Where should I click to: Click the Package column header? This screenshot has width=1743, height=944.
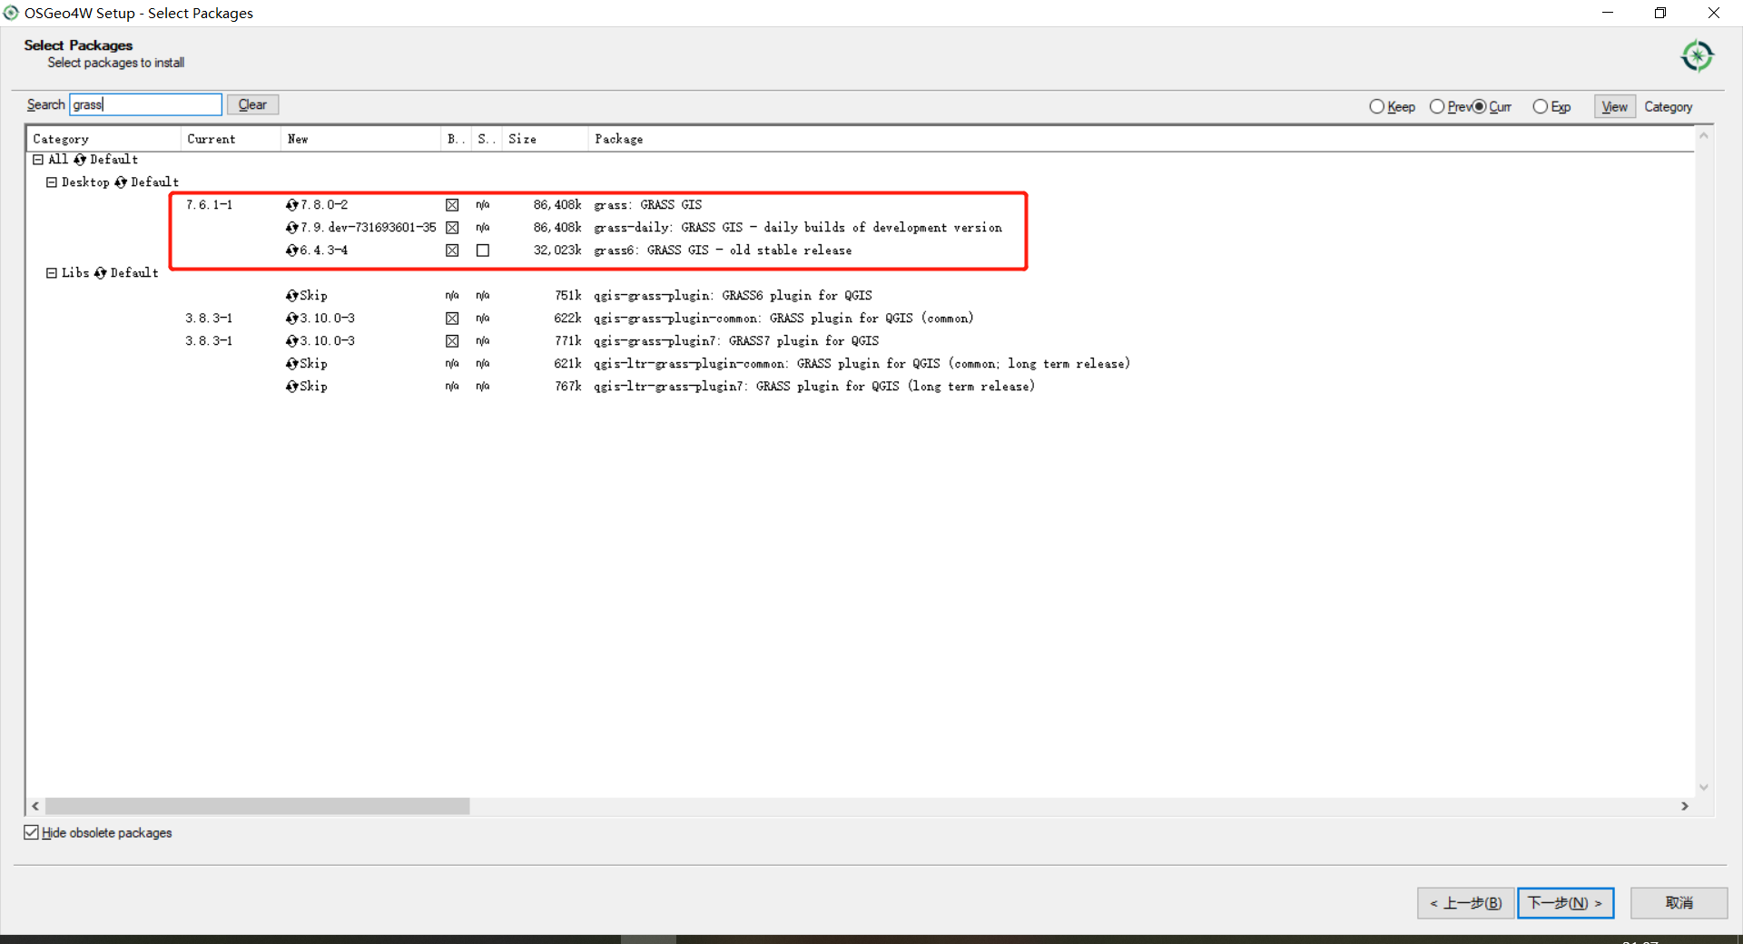(x=1140, y=139)
